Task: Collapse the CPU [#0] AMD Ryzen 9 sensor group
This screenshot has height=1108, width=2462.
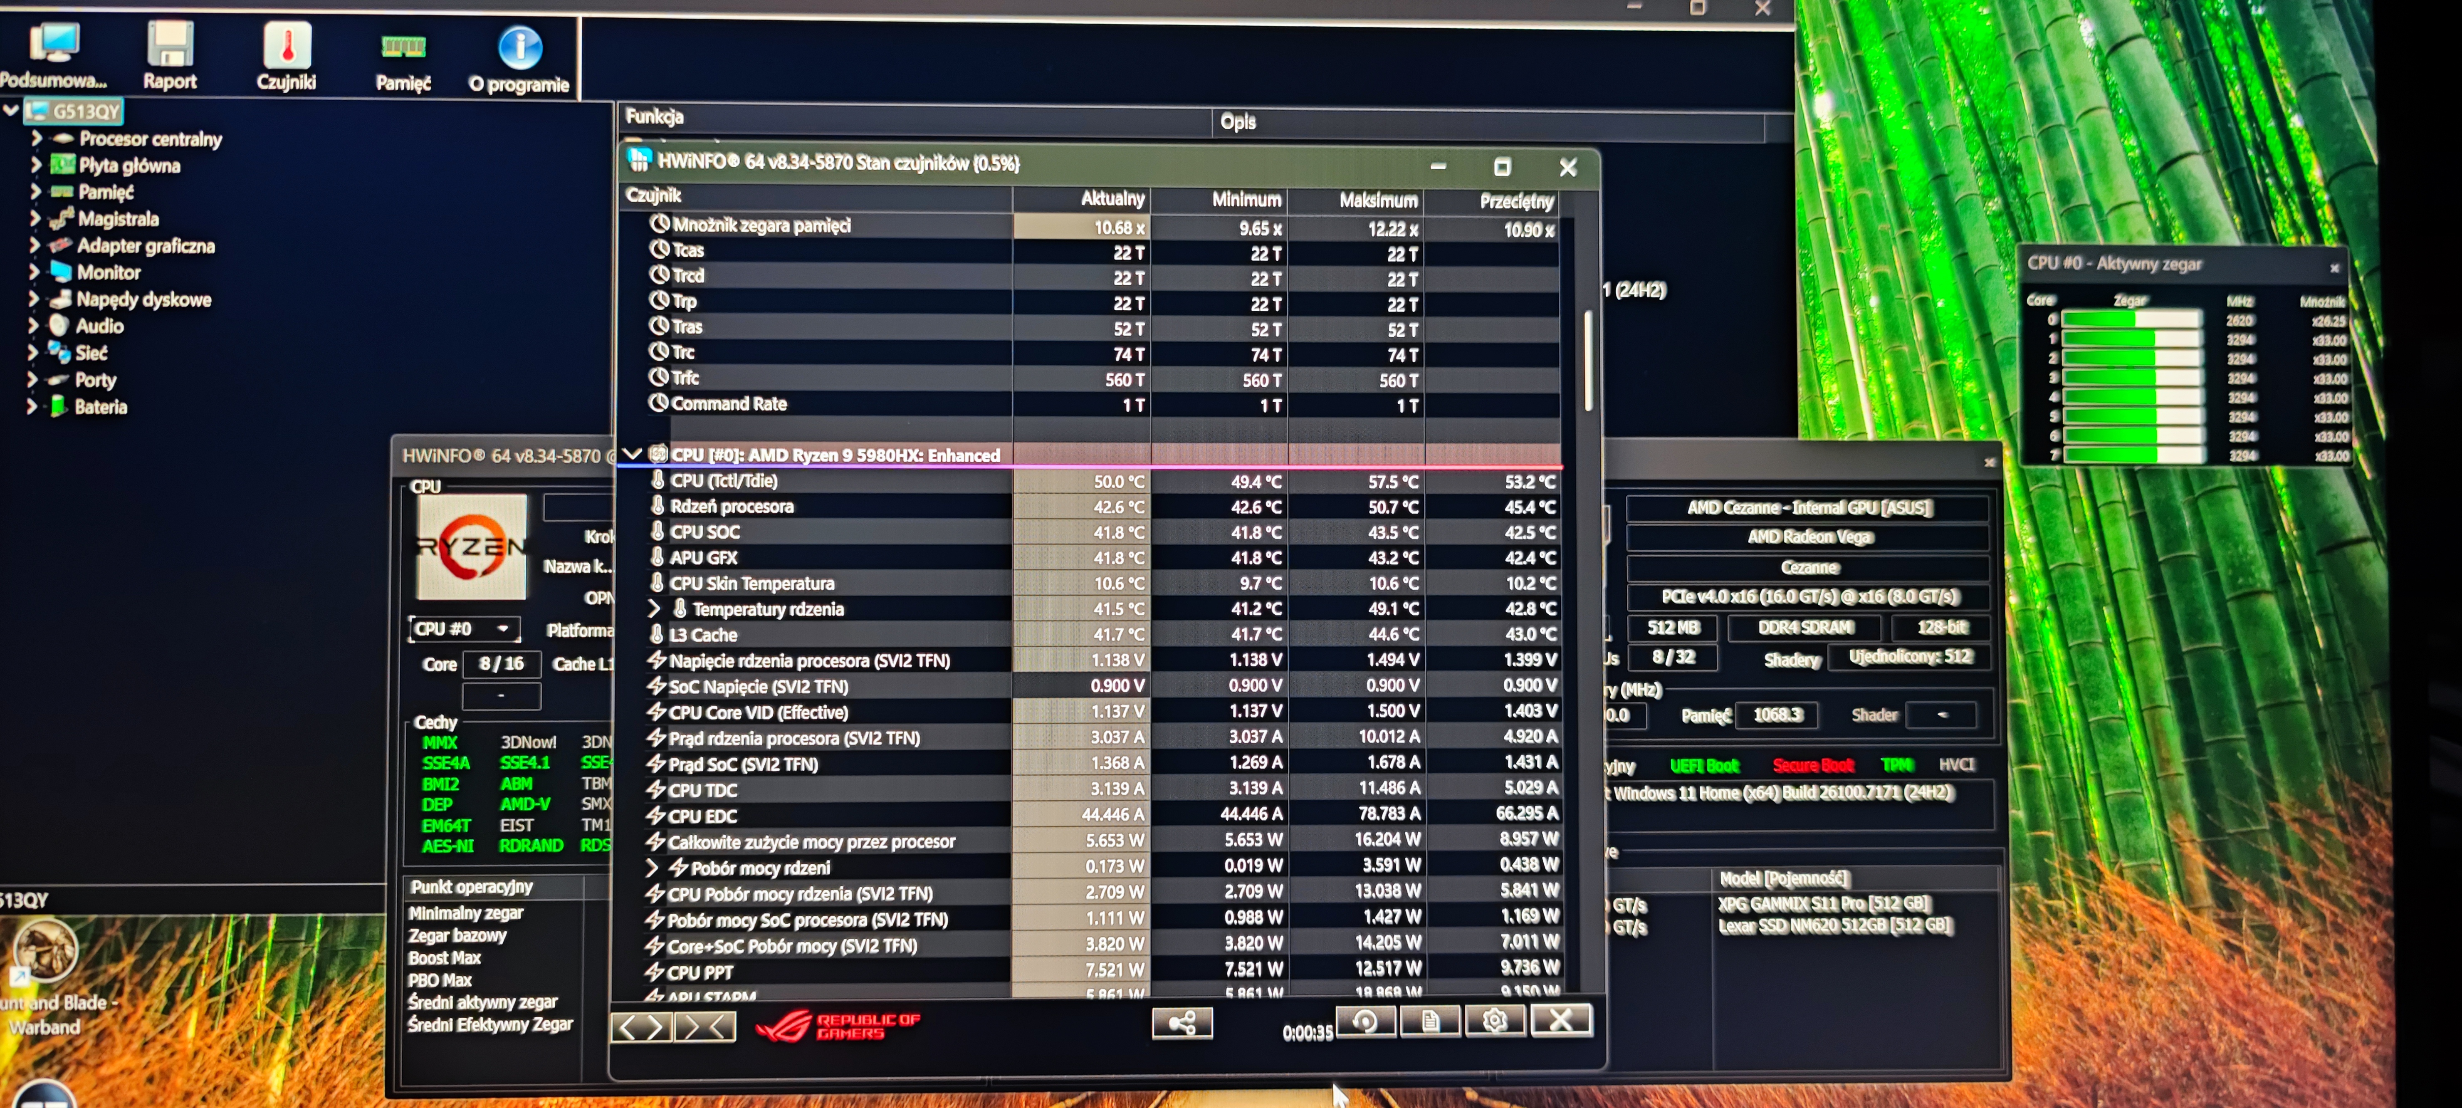Action: 632,454
